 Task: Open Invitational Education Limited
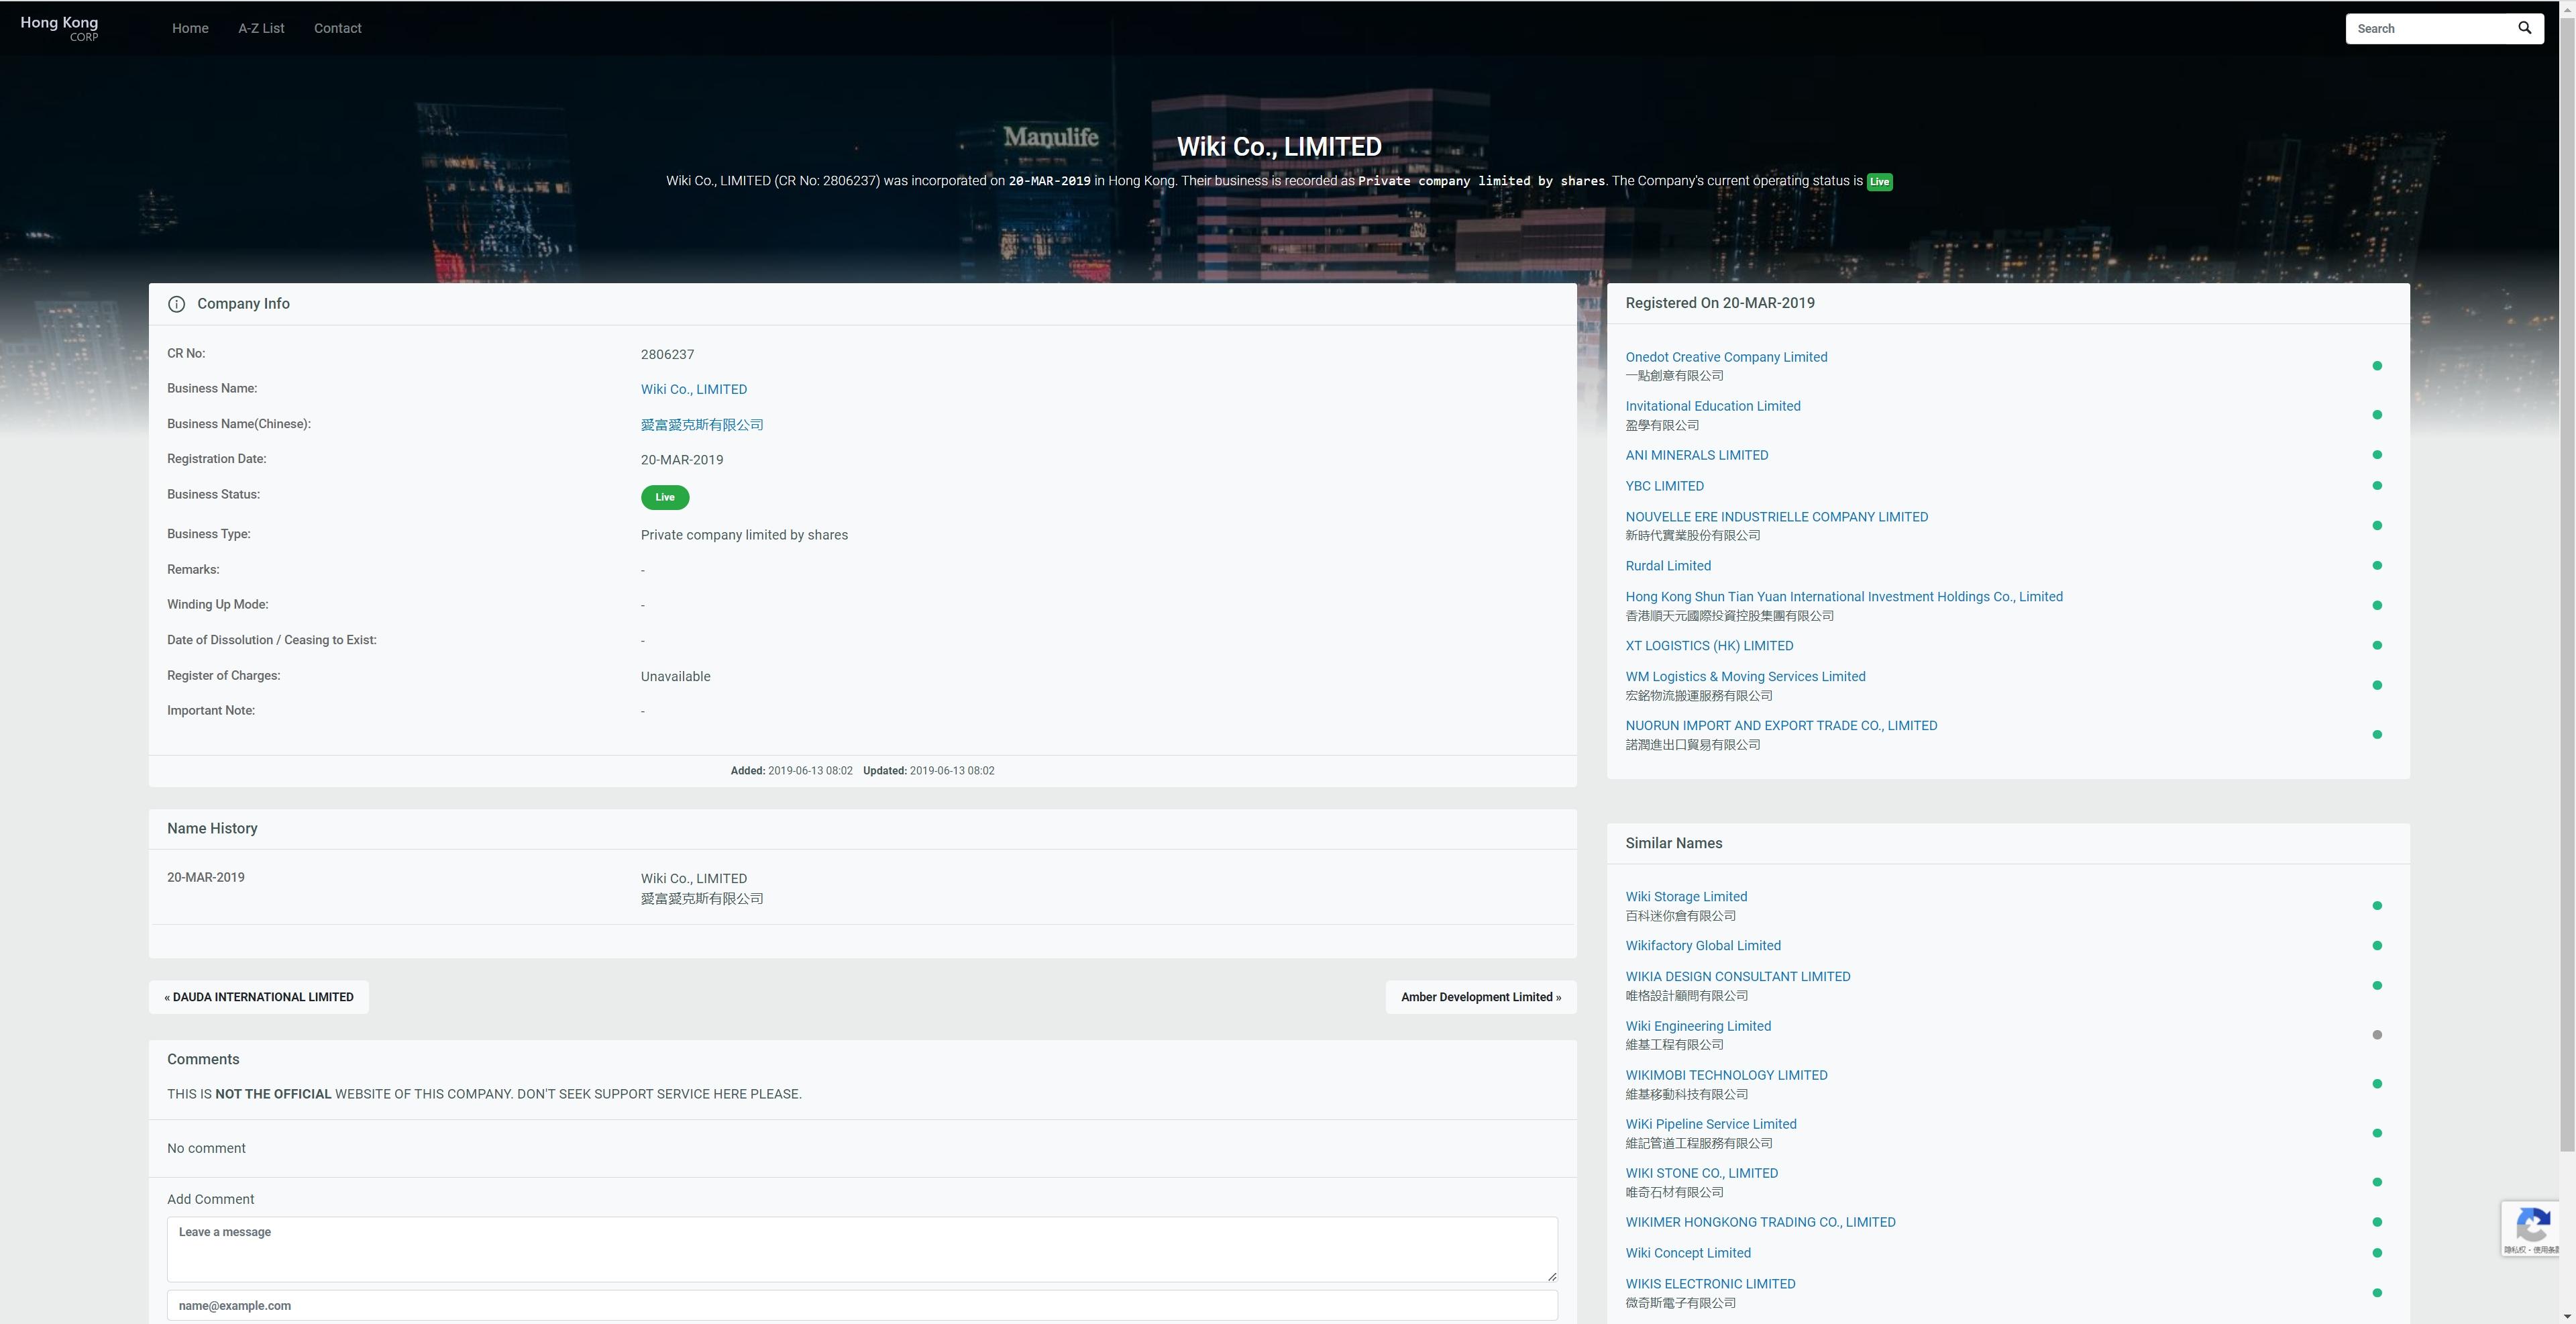pos(1713,406)
